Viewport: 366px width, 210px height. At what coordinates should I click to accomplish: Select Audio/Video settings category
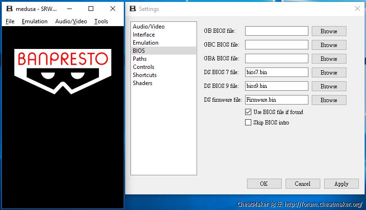(x=148, y=27)
